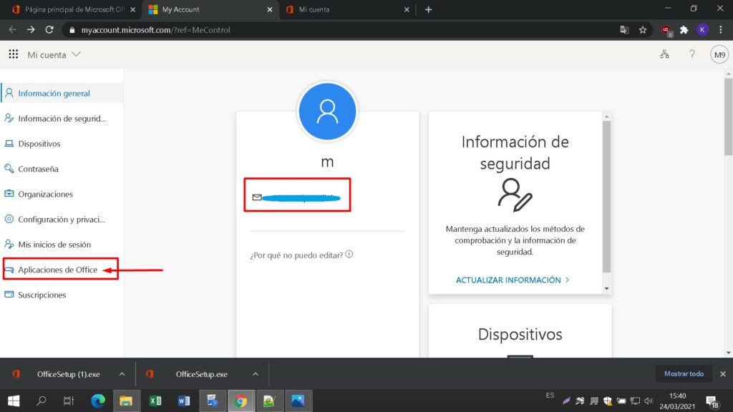The height and width of the screenshot is (412, 733).
Task: Open the Chrome extensions puzzle icon
Action: point(684,30)
